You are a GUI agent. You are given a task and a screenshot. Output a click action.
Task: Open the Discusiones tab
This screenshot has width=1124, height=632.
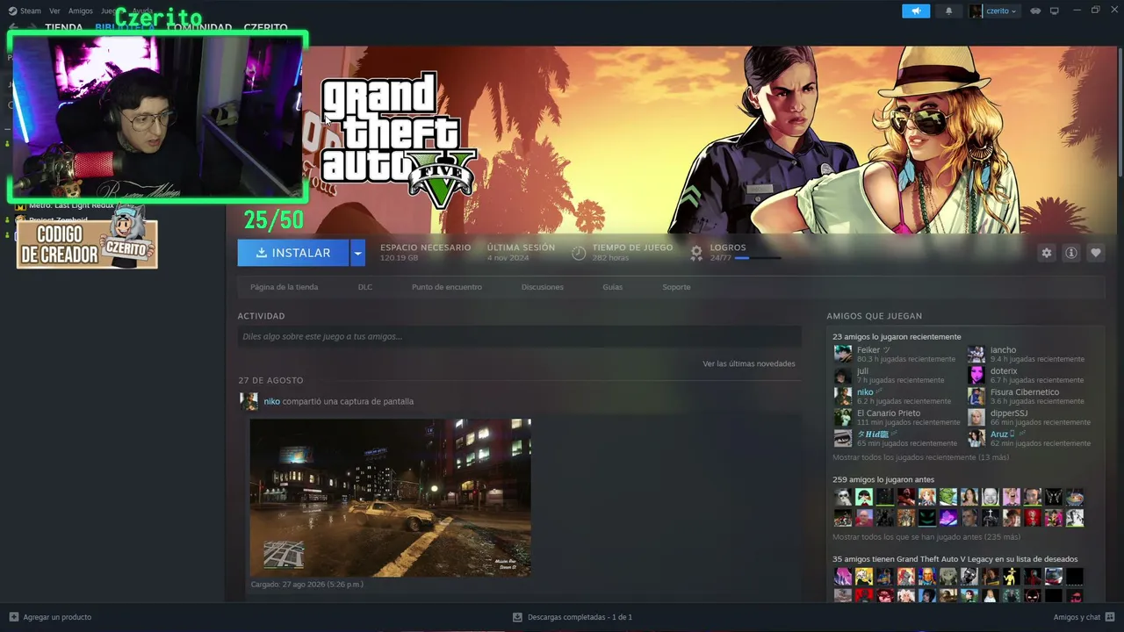point(543,287)
